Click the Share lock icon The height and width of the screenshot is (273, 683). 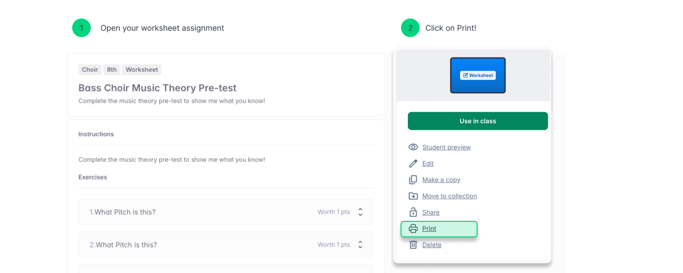pyautogui.click(x=413, y=212)
